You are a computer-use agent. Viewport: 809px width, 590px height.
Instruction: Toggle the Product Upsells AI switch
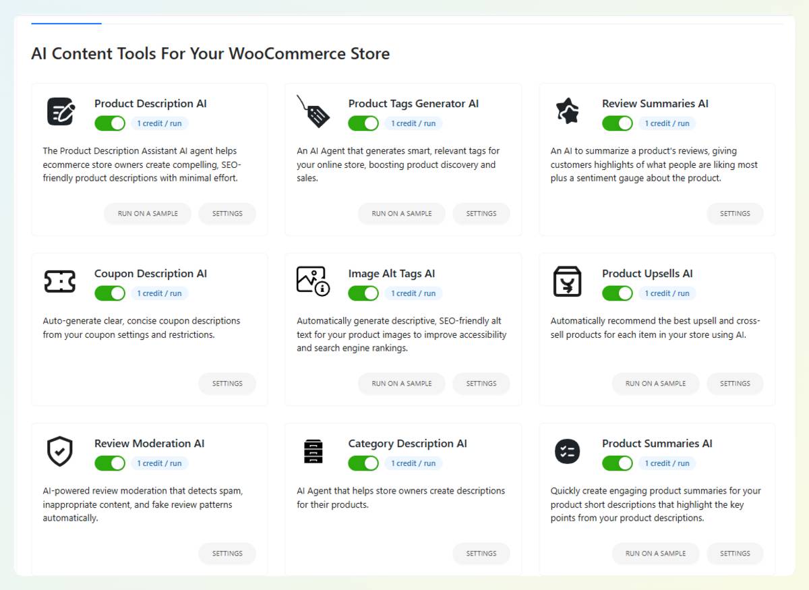tap(618, 293)
